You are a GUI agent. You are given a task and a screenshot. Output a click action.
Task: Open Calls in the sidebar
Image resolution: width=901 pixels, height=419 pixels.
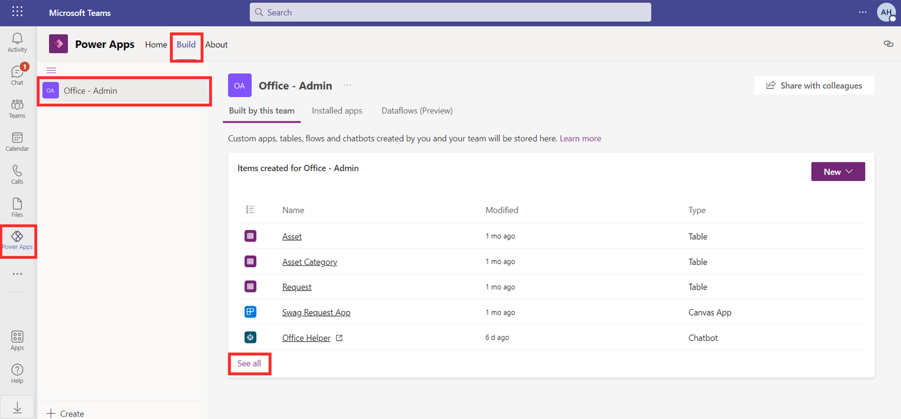point(17,175)
